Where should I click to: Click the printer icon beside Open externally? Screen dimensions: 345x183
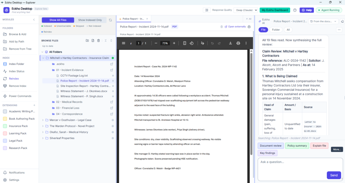[x=249, y=27]
